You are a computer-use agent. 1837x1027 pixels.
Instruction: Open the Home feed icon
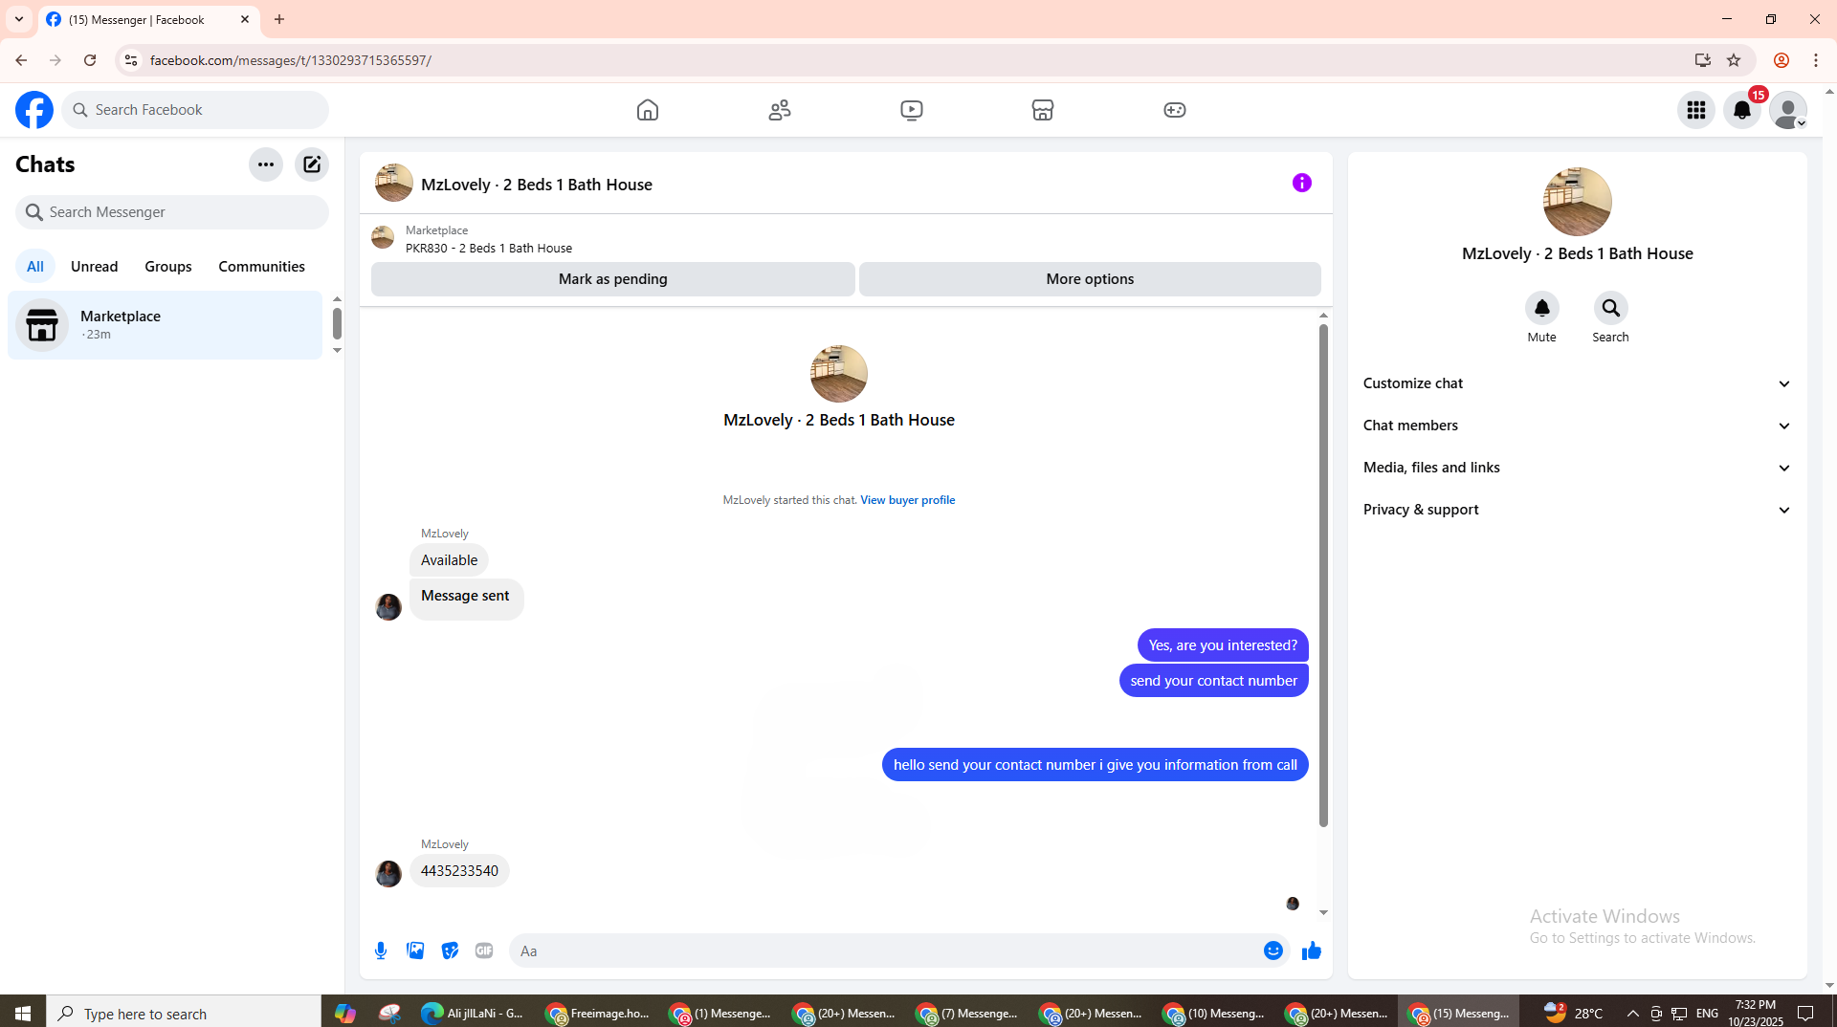648,110
